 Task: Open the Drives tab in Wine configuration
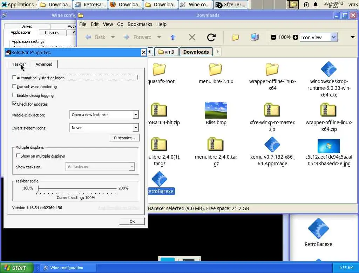pyautogui.click(x=27, y=26)
